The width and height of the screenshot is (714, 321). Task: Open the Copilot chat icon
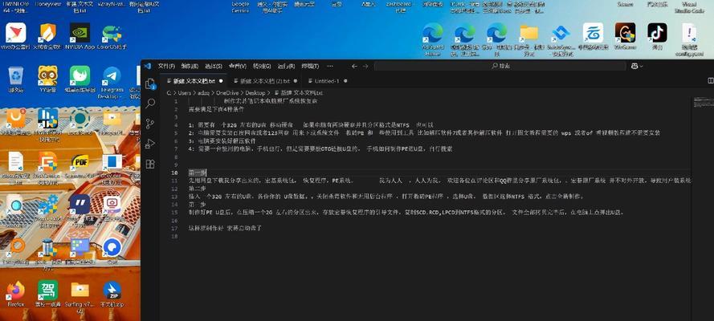click(634, 67)
